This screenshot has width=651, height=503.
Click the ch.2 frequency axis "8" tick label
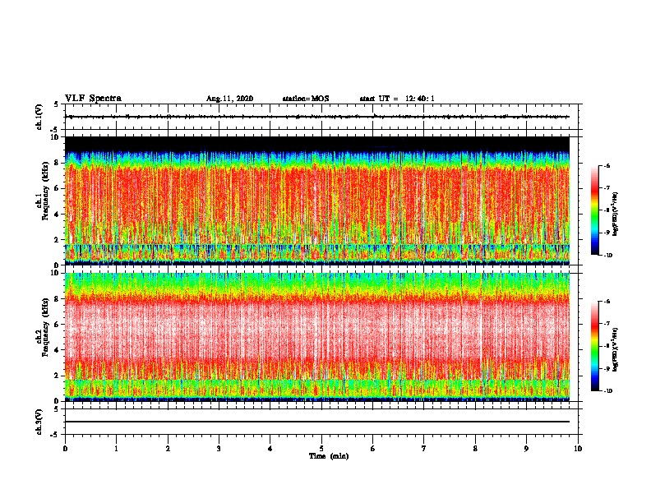pyautogui.click(x=57, y=299)
